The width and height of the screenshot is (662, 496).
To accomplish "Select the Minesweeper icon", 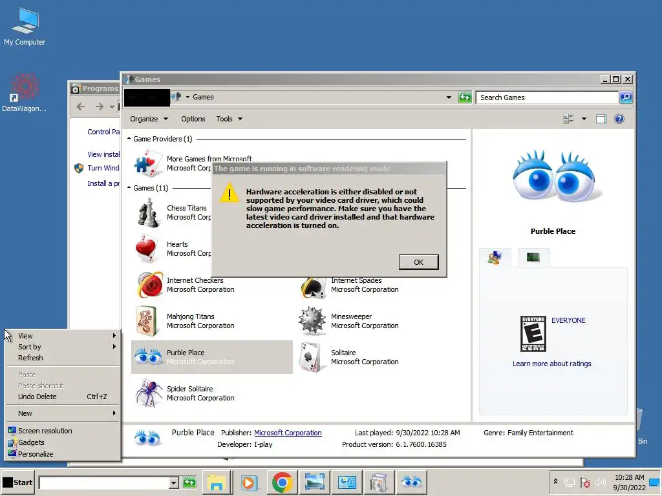I will [312, 321].
